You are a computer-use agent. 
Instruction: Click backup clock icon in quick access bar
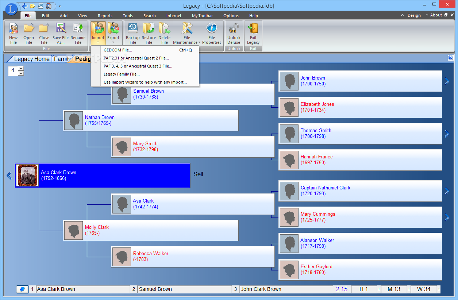(x=41, y=6)
